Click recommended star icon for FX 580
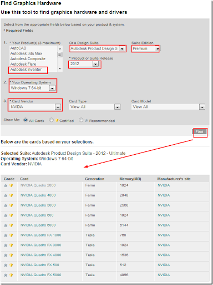Screen dimensions: 213x285 pos(6,265)
